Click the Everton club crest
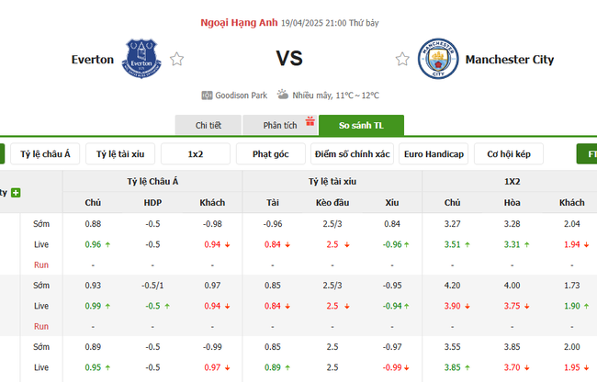The height and width of the screenshot is (382, 597). [141, 58]
